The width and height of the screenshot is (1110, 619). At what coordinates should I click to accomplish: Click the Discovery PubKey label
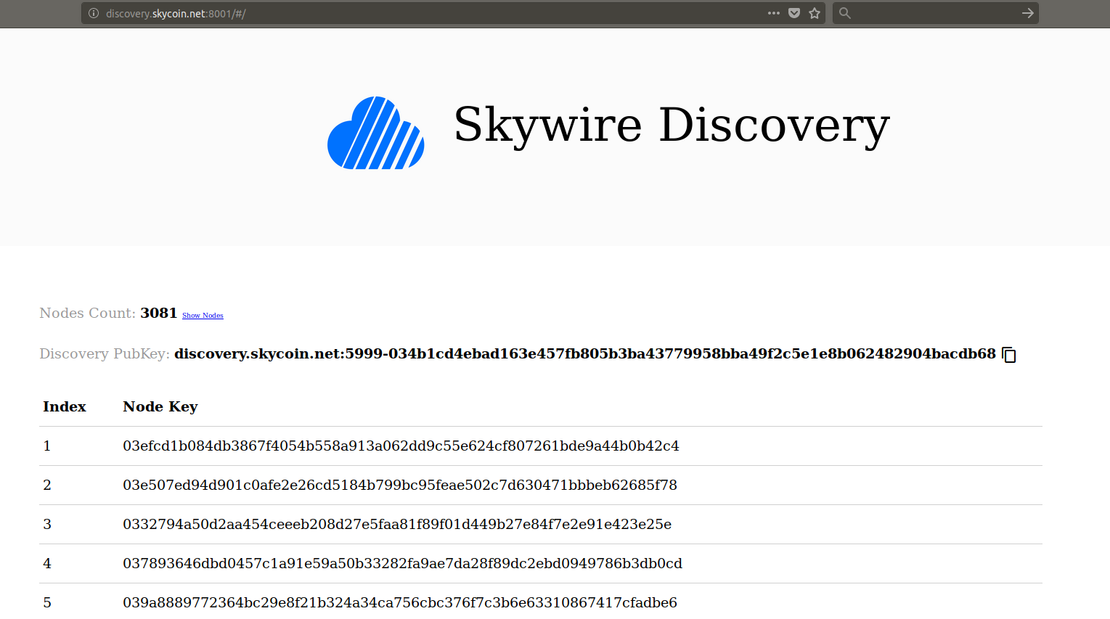click(x=105, y=353)
